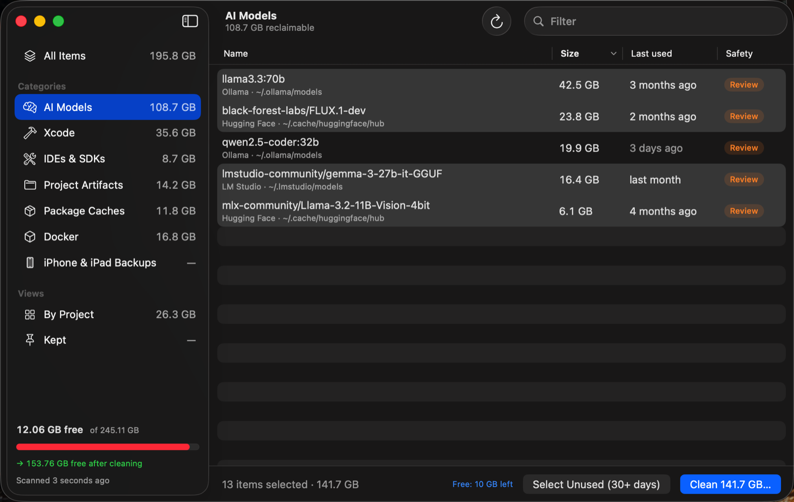The image size is (794, 502).
Task: Open the By Project view
Action: 108,314
